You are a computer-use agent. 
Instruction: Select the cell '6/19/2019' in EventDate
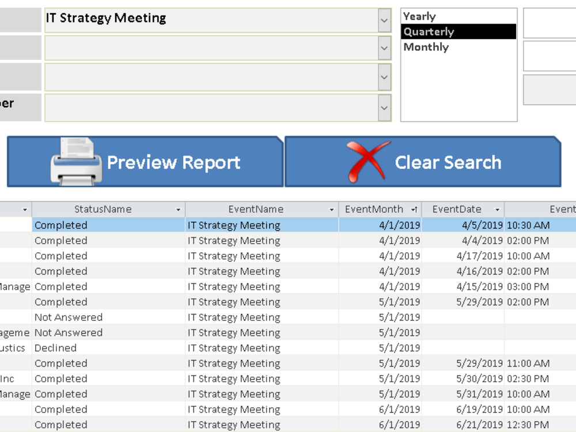[463, 409]
